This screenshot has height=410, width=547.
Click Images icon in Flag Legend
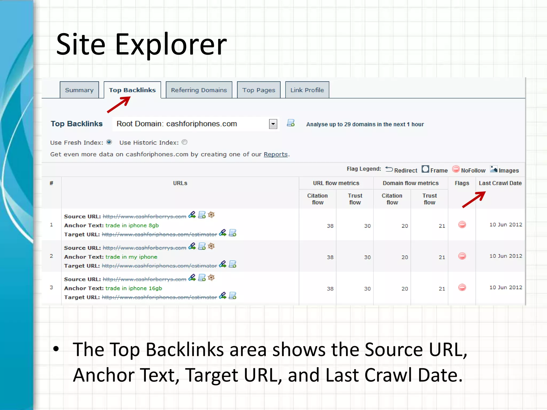coord(494,169)
